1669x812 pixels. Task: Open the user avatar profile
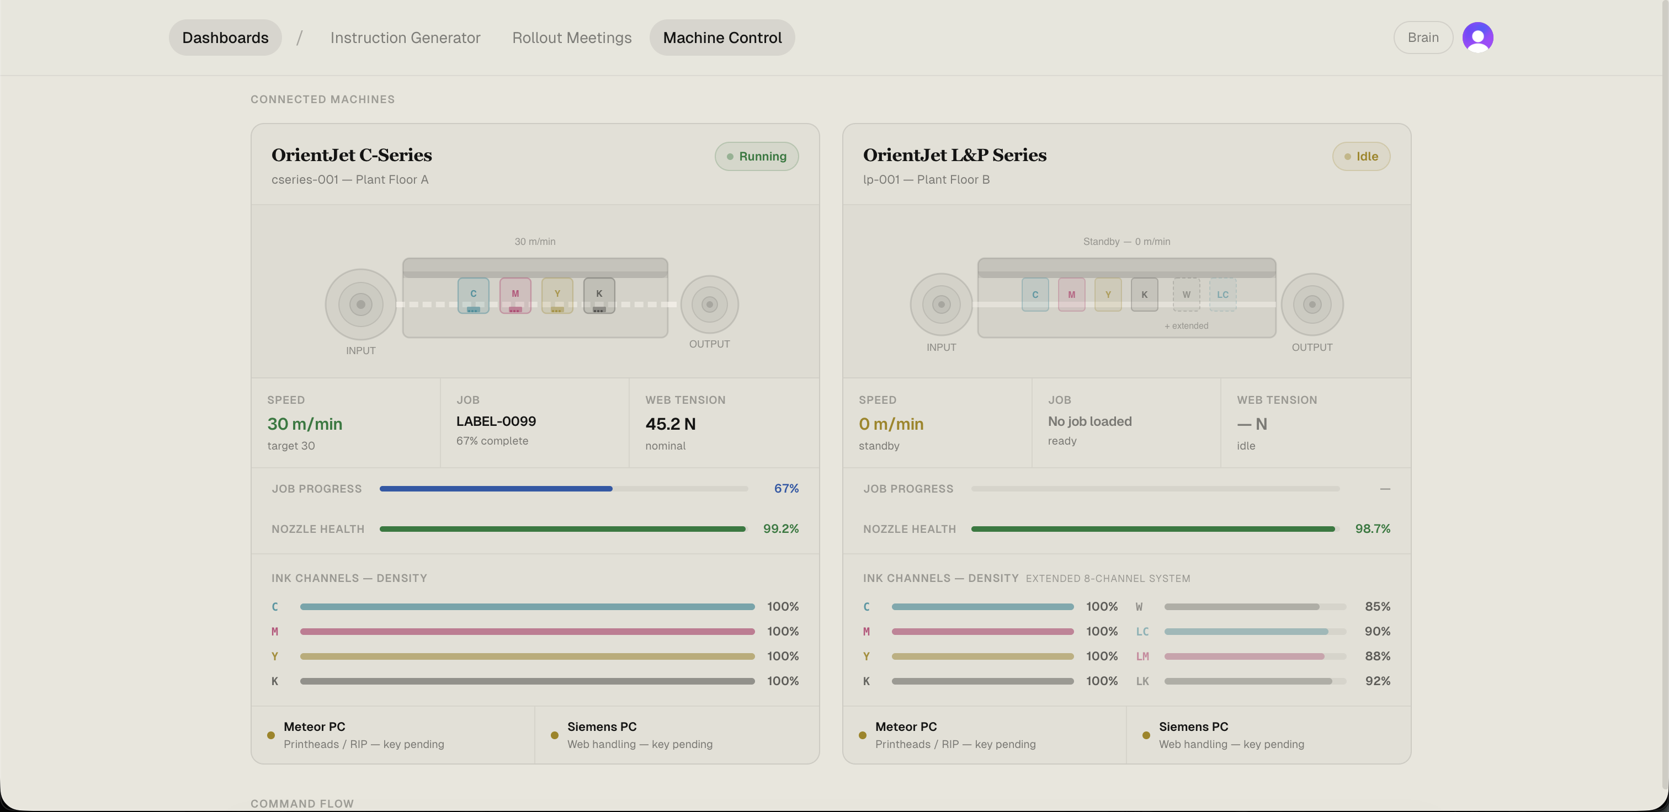pos(1478,37)
